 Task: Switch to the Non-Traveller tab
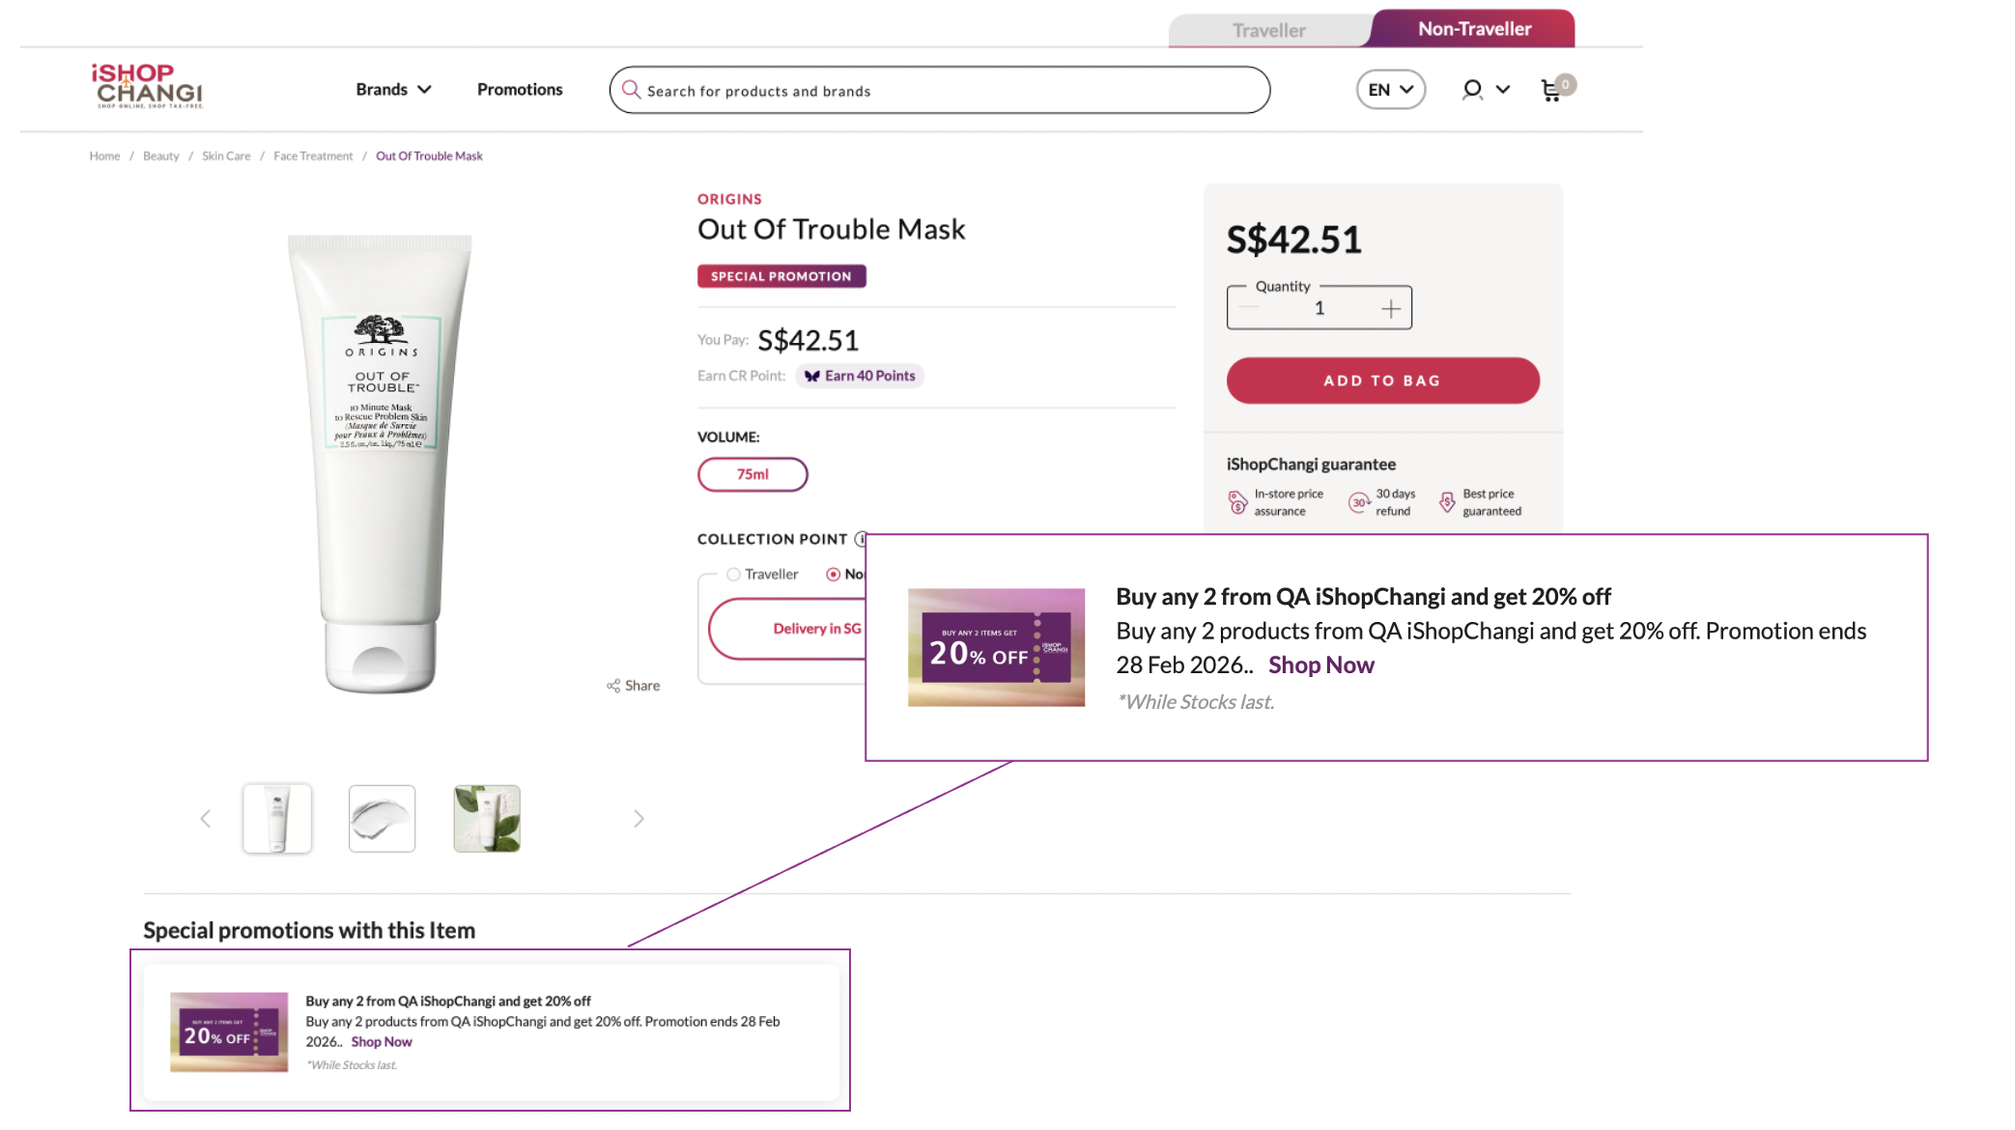[1474, 29]
